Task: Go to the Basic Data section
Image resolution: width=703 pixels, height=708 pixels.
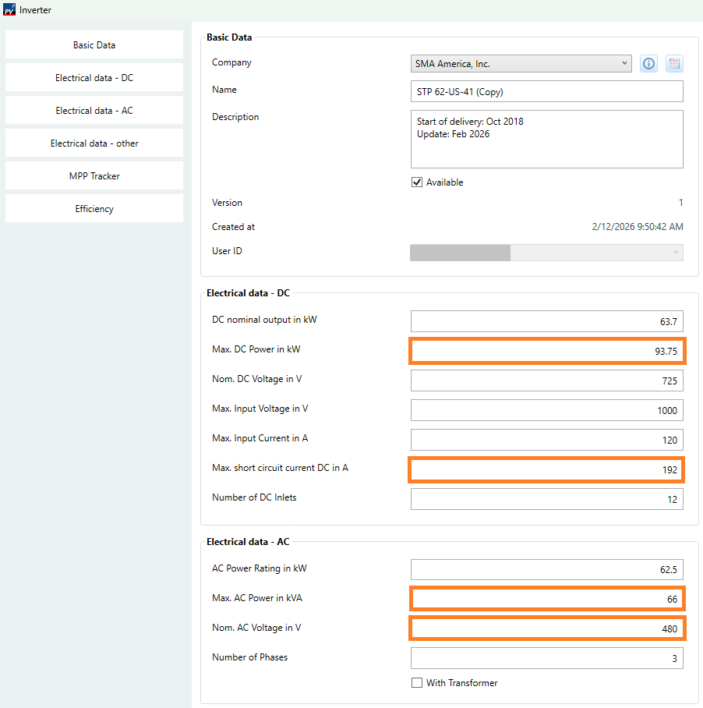Action: point(94,45)
